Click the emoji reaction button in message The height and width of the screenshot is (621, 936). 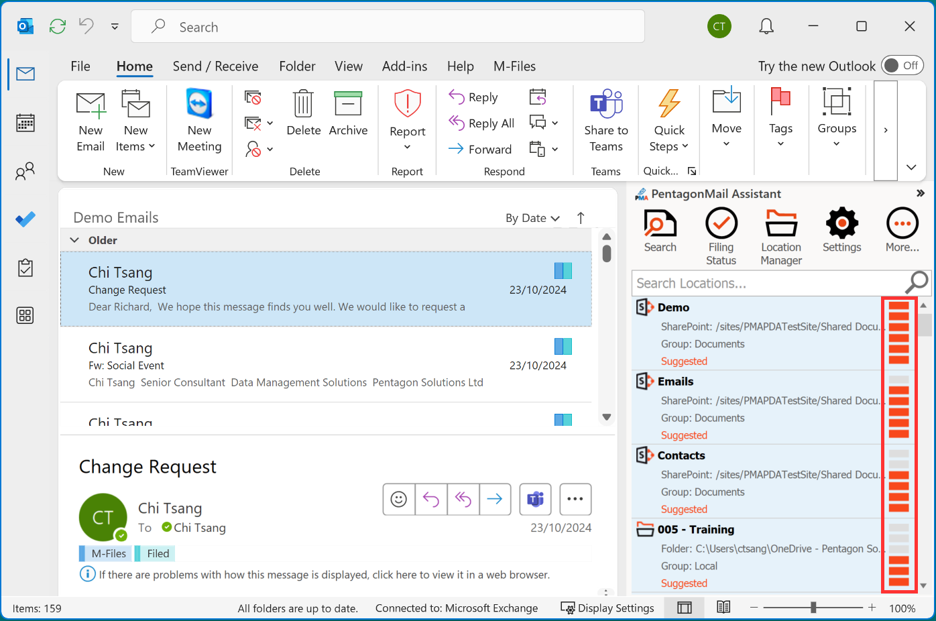point(399,499)
